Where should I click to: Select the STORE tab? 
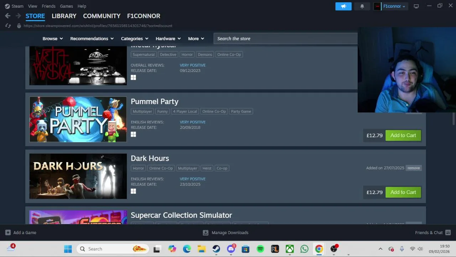coord(35,16)
